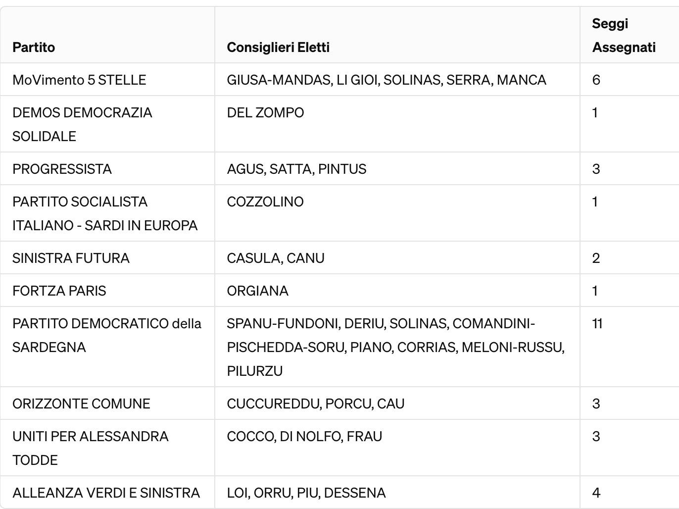Select PARTITO SOCIALISTA ITALIANO party cell
679x509 pixels.
(105, 213)
